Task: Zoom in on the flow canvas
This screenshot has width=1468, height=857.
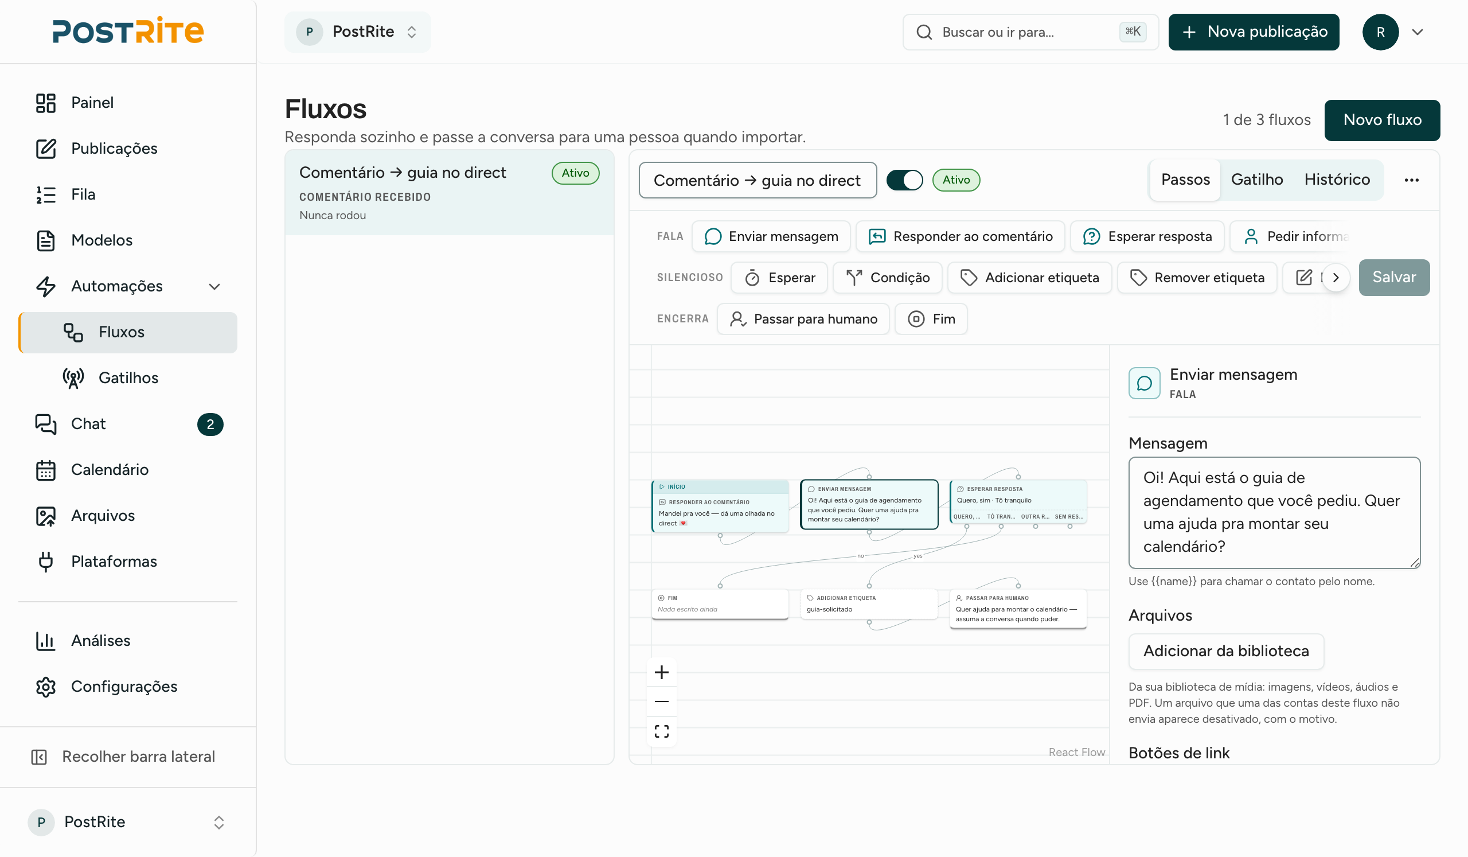Action: [662, 673]
